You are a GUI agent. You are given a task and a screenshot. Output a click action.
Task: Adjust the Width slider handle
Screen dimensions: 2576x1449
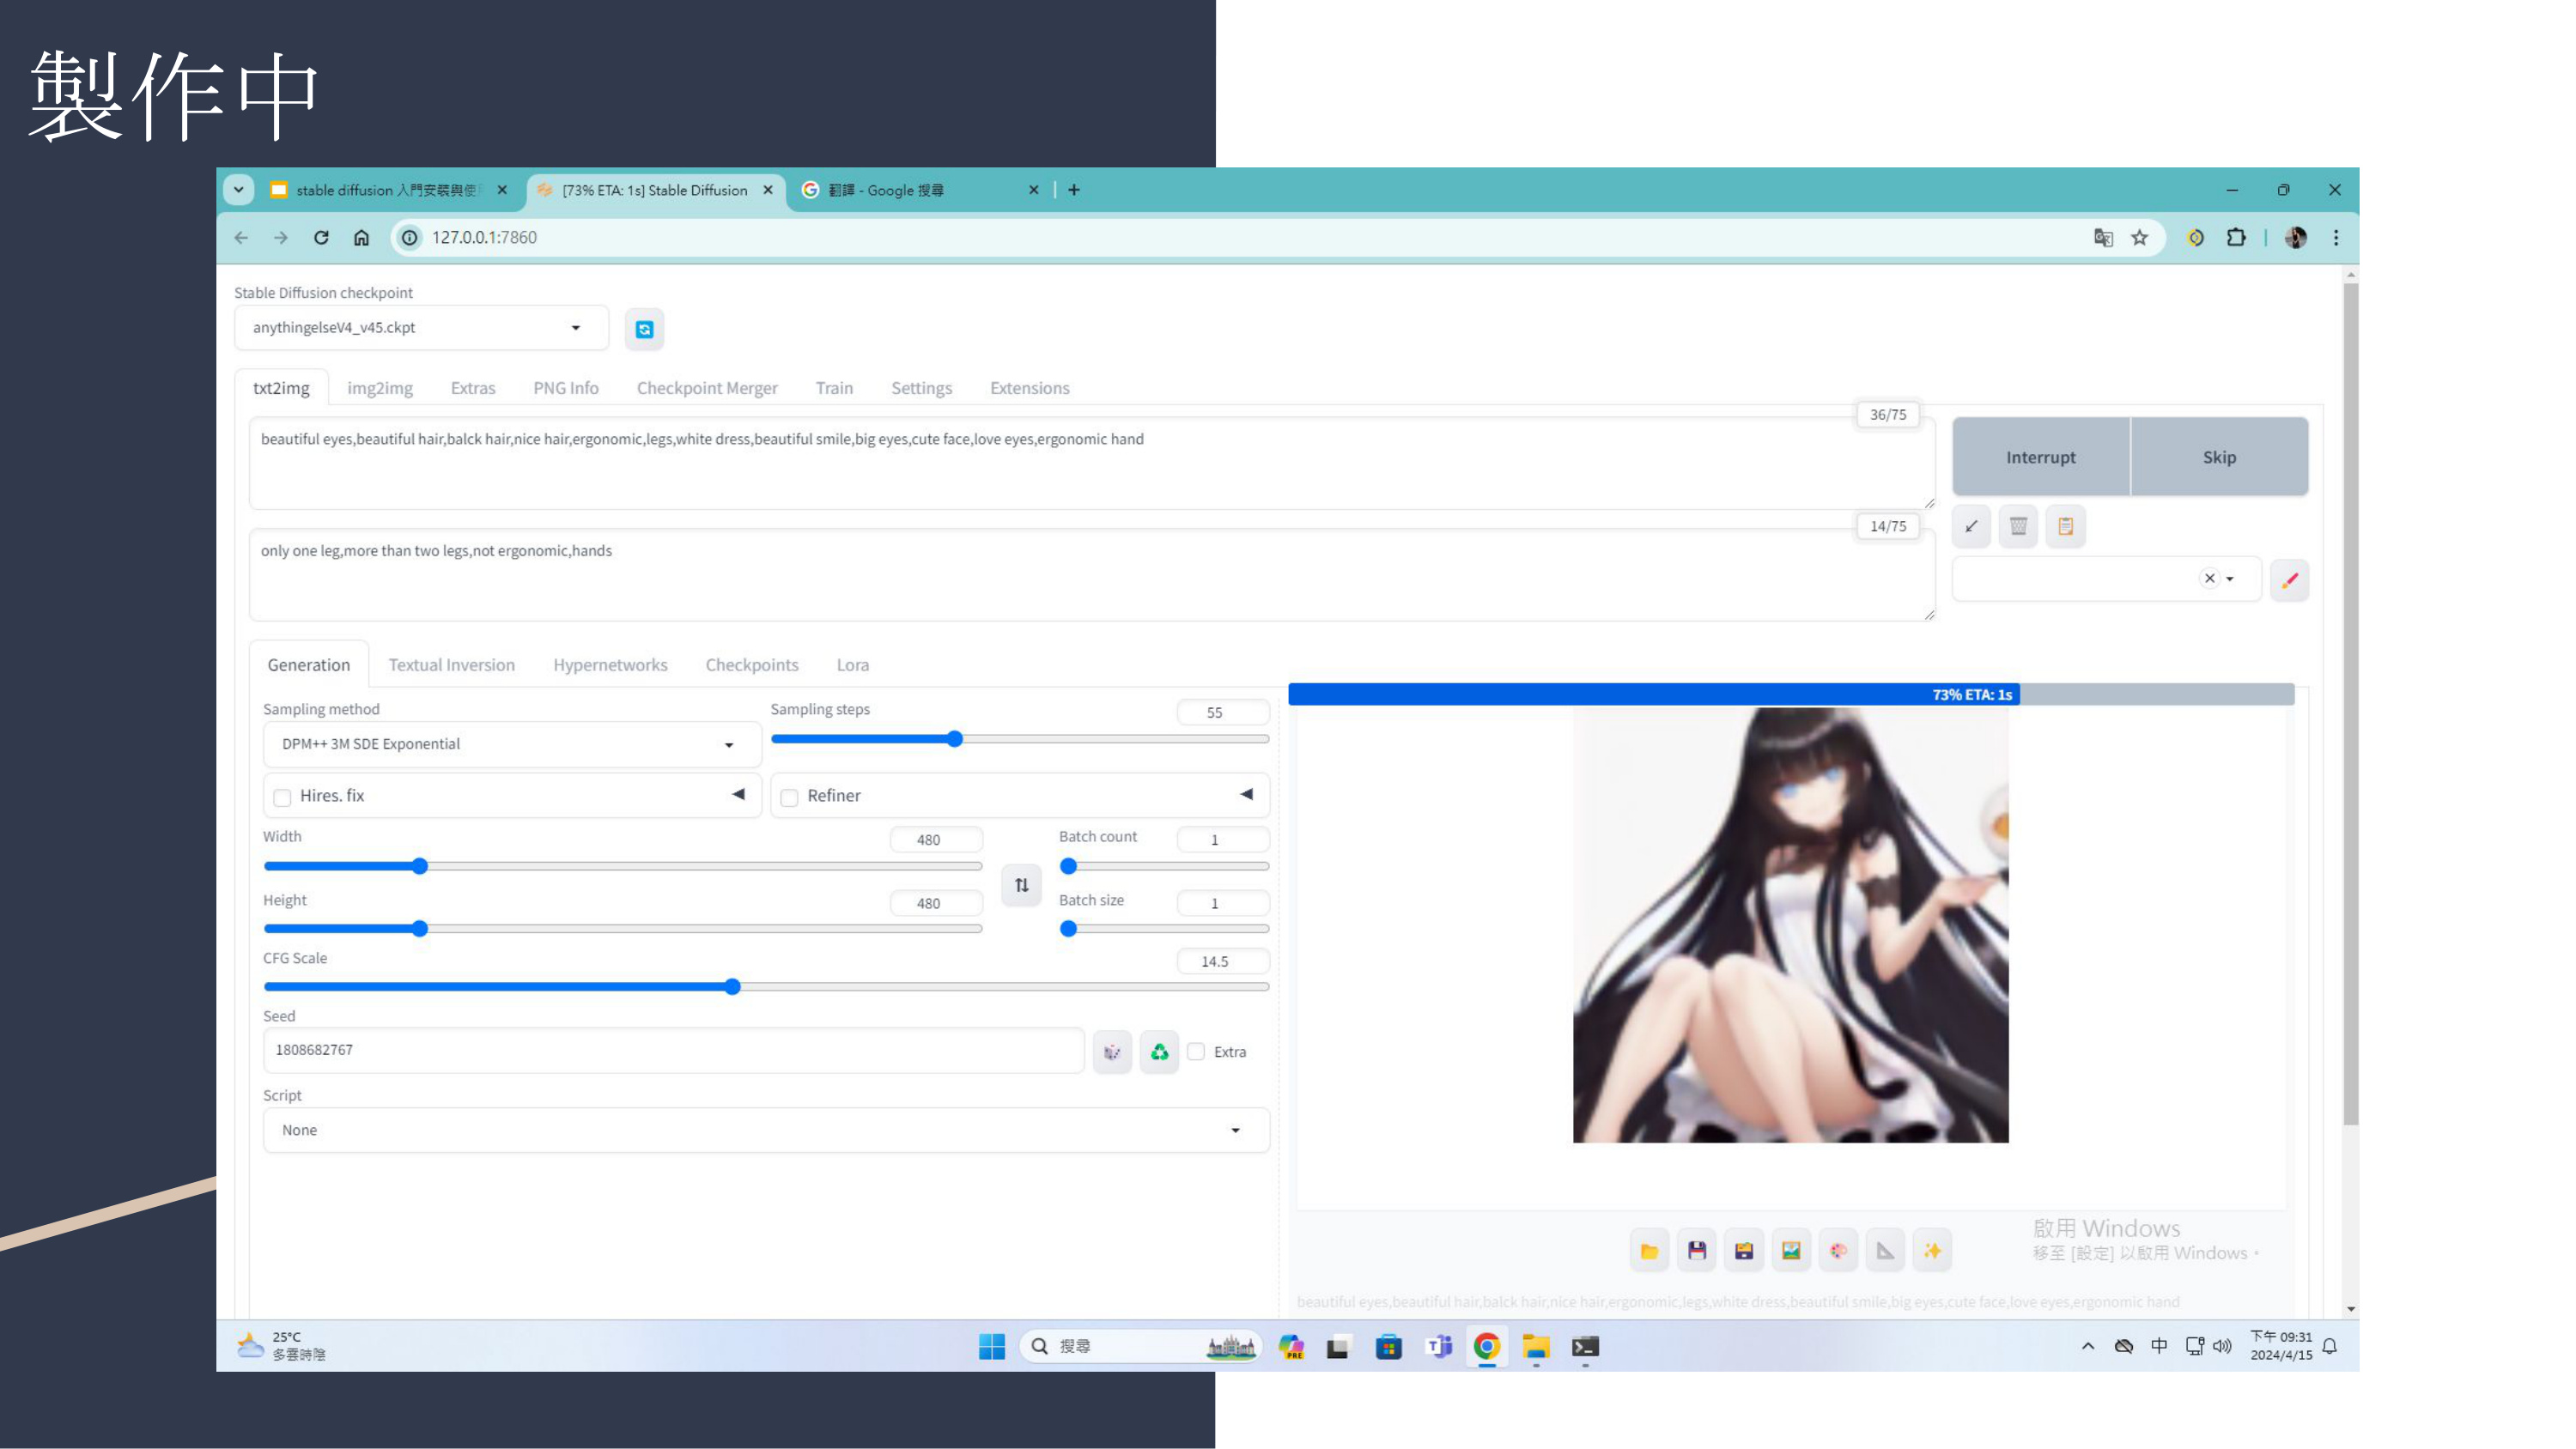click(420, 866)
